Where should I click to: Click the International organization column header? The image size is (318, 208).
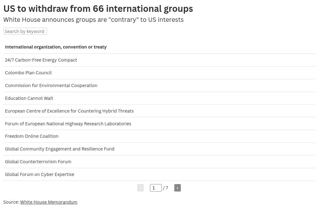56,47
